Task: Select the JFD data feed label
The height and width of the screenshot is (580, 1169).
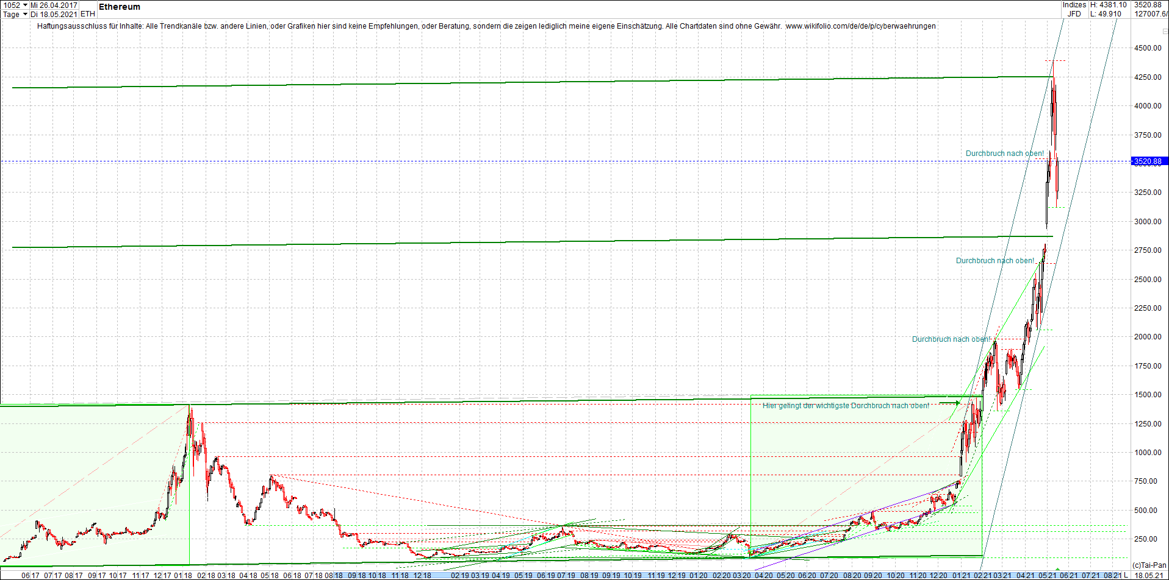Action: [1074, 13]
